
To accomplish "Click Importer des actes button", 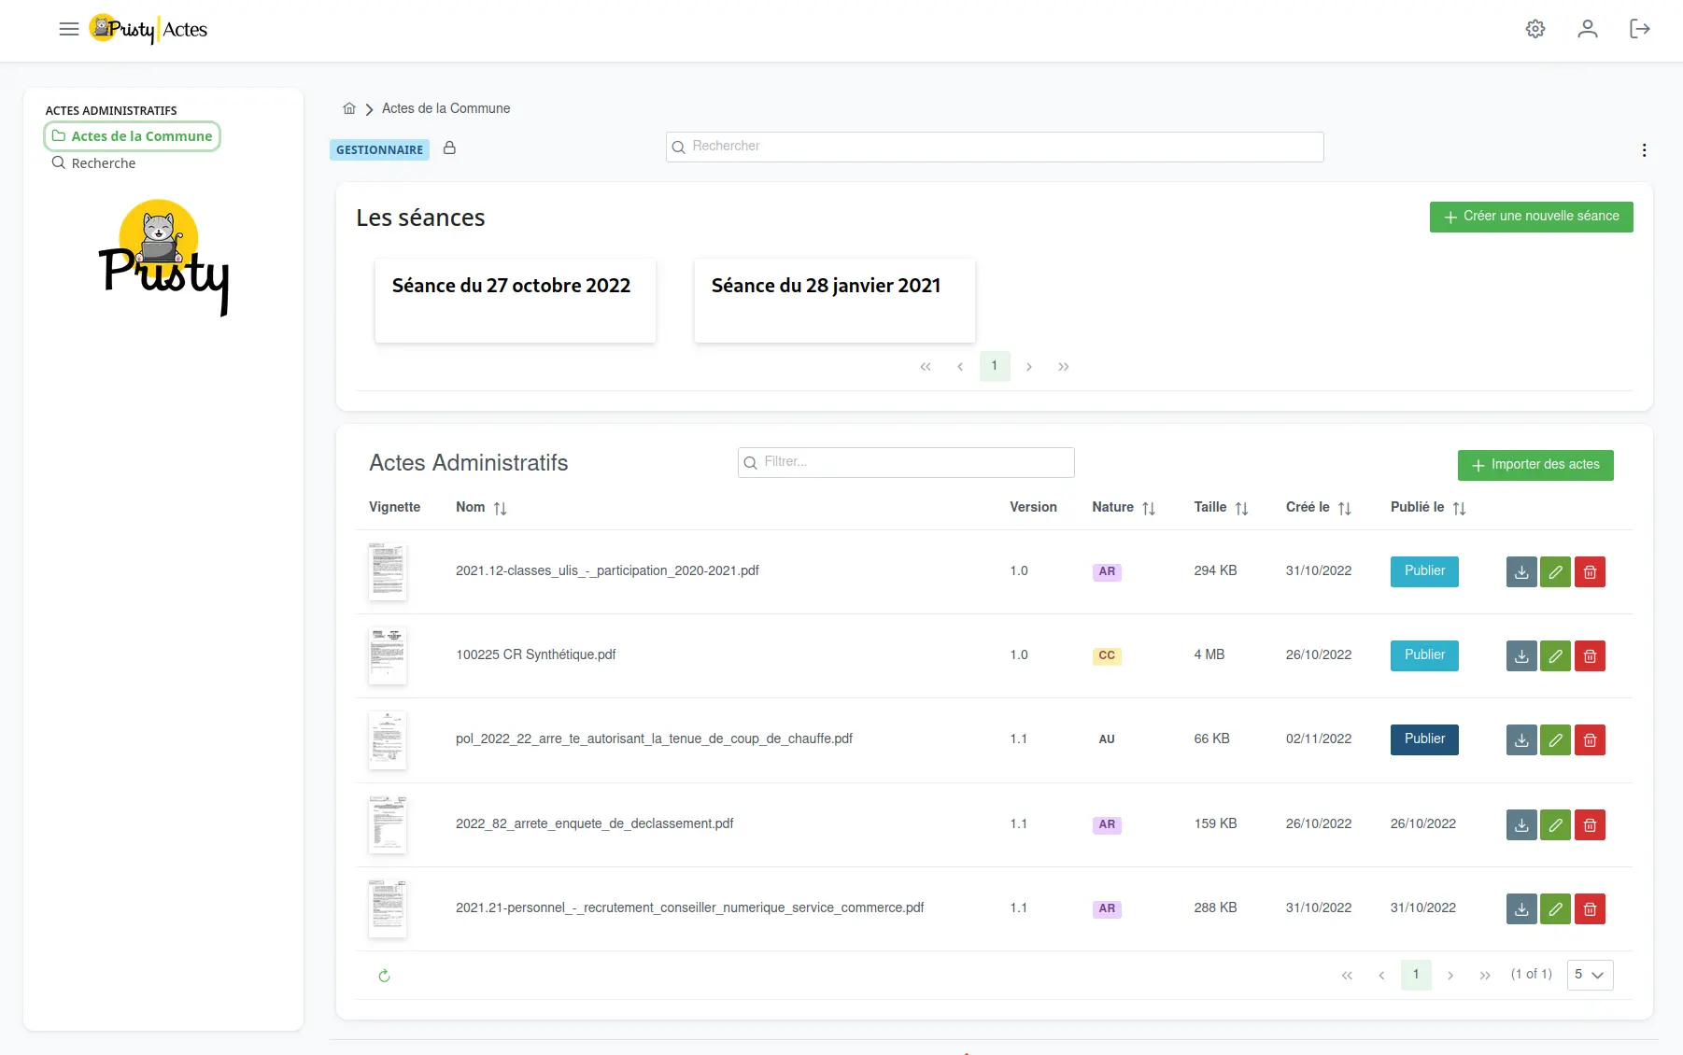I will pyautogui.click(x=1535, y=465).
